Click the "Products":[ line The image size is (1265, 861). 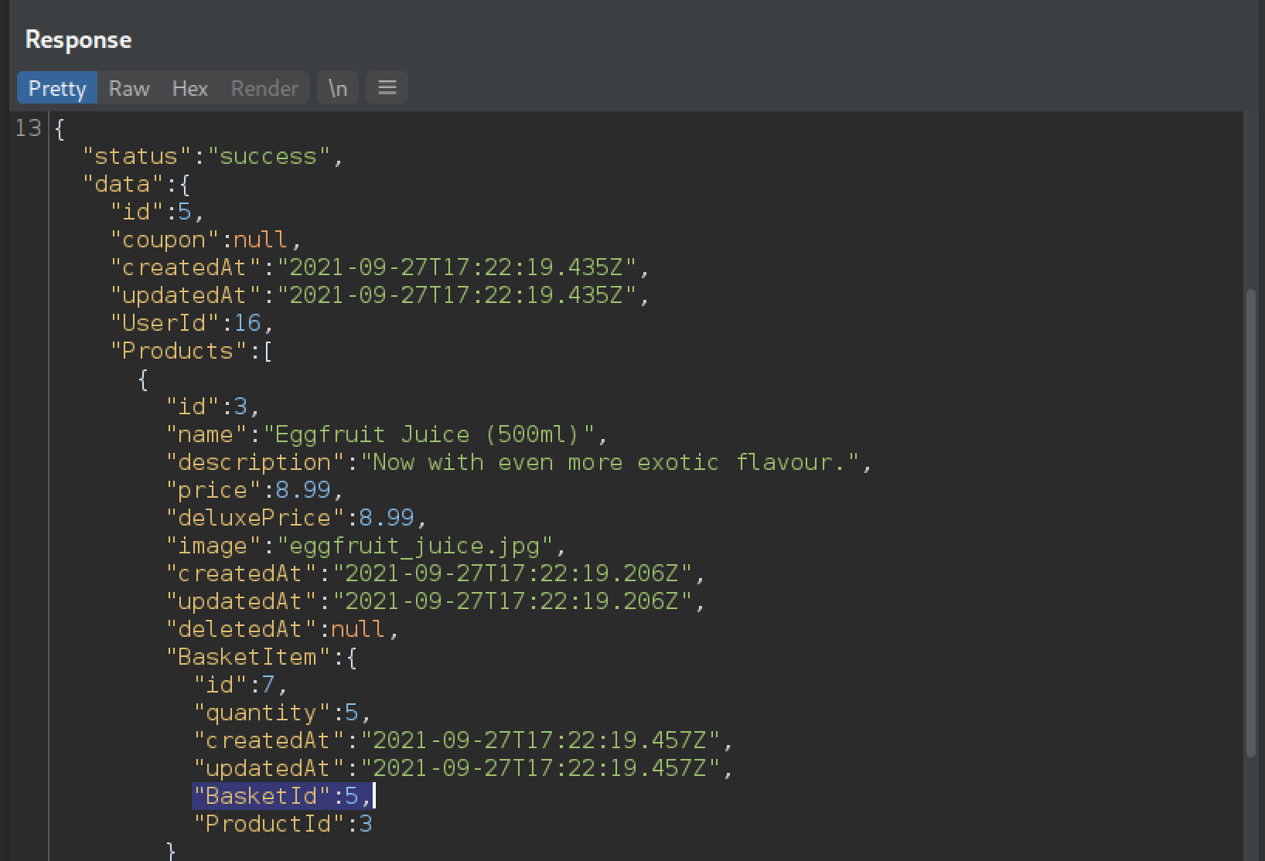(191, 351)
